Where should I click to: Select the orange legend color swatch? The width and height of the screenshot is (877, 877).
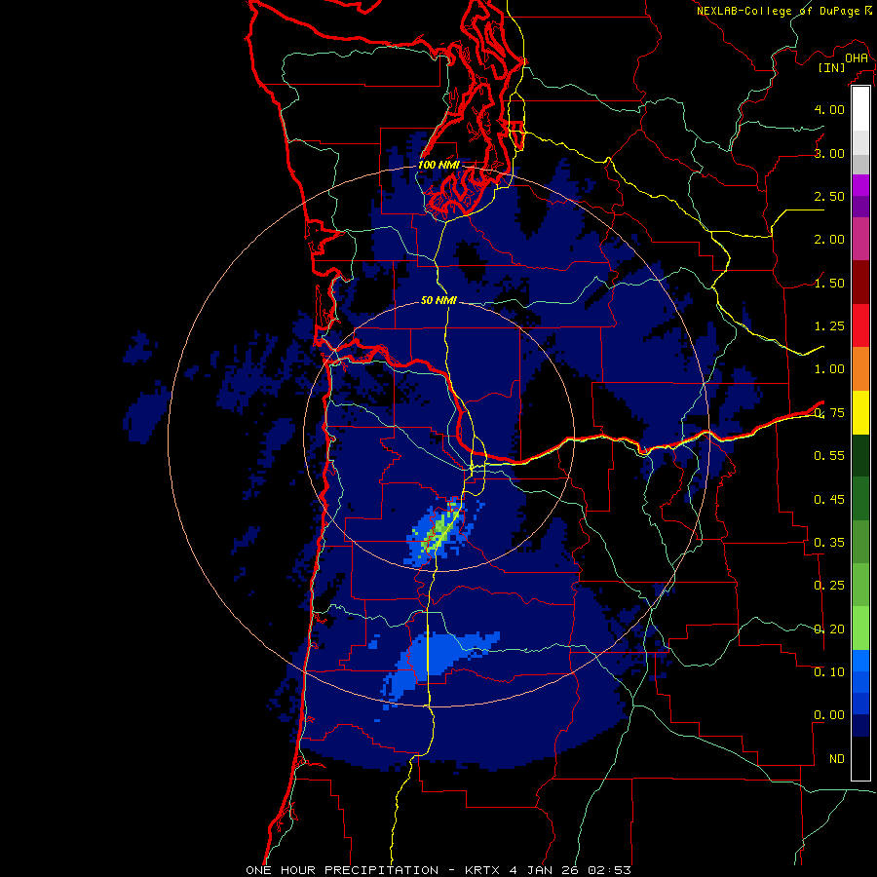tap(860, 369)
